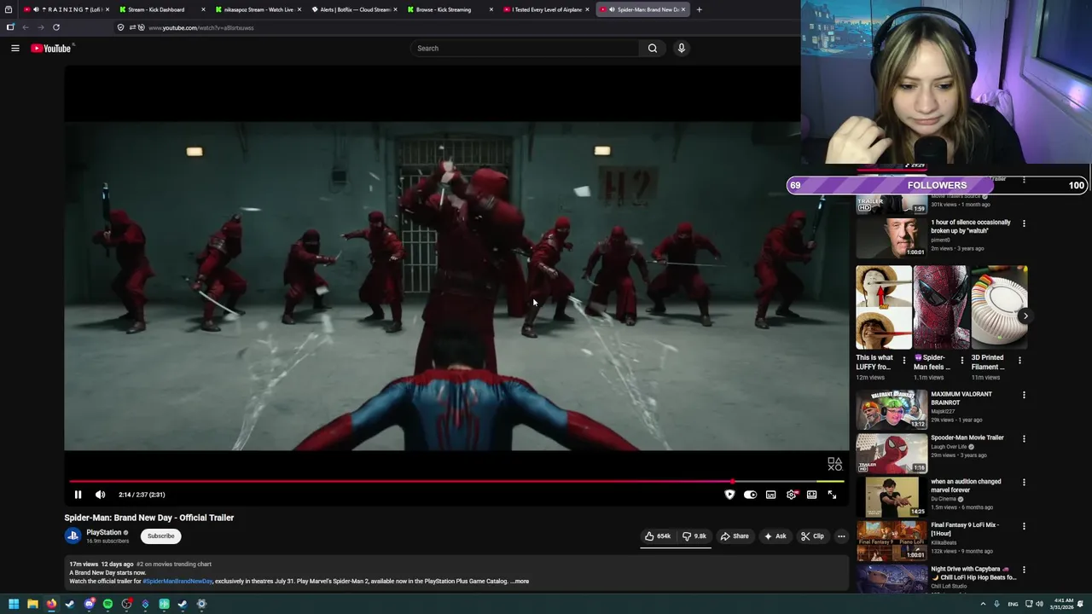This screenshot has width=1092, height=614.
Task: Open options for Final Fantasy 9 LoFi Mix
Action: [1024, 526]
